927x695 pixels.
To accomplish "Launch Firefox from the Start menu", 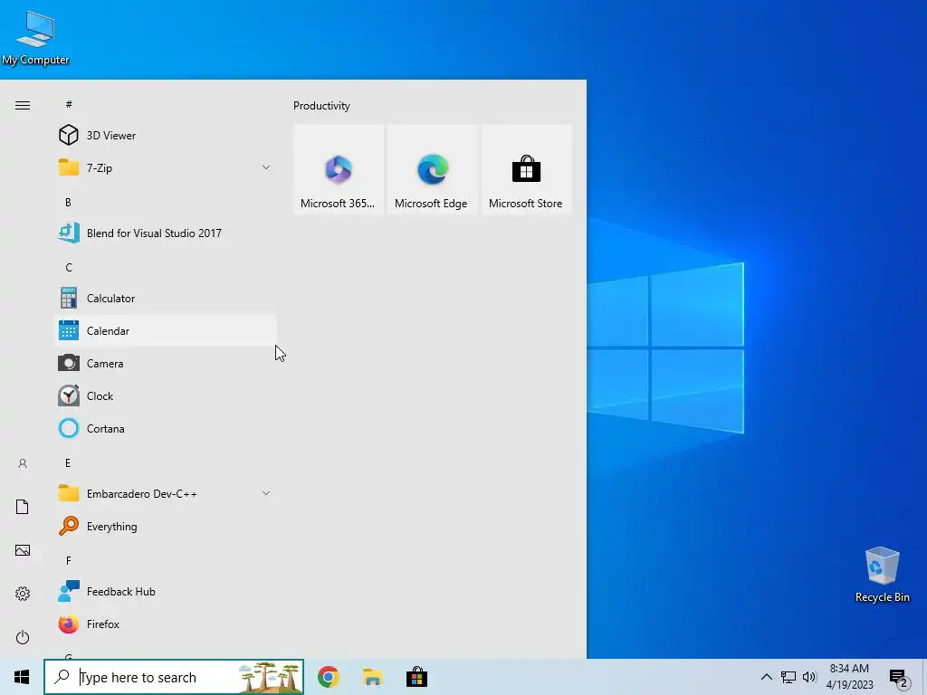I will (166, 624).
